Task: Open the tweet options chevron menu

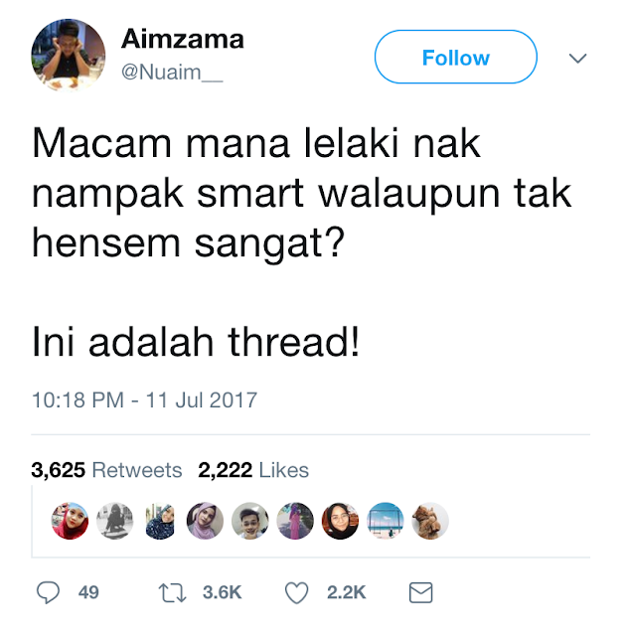Action: pos(577,58)
